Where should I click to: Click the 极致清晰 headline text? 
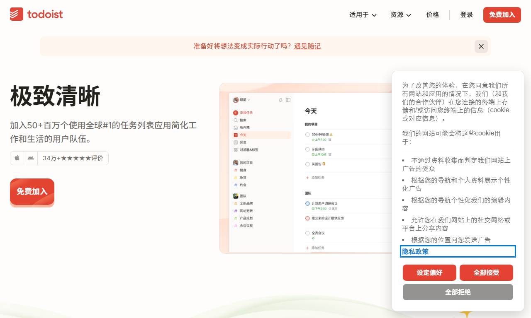click(55, 96)
